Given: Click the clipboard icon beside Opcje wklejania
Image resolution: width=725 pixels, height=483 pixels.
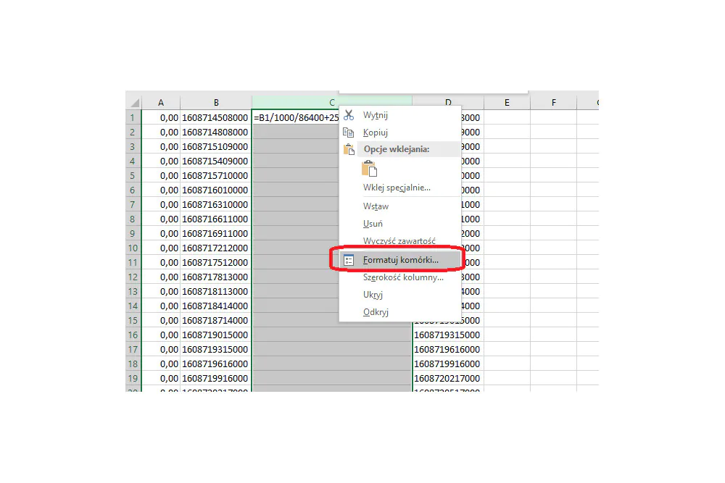Looking at the screenshot, I should coord(349,149).
